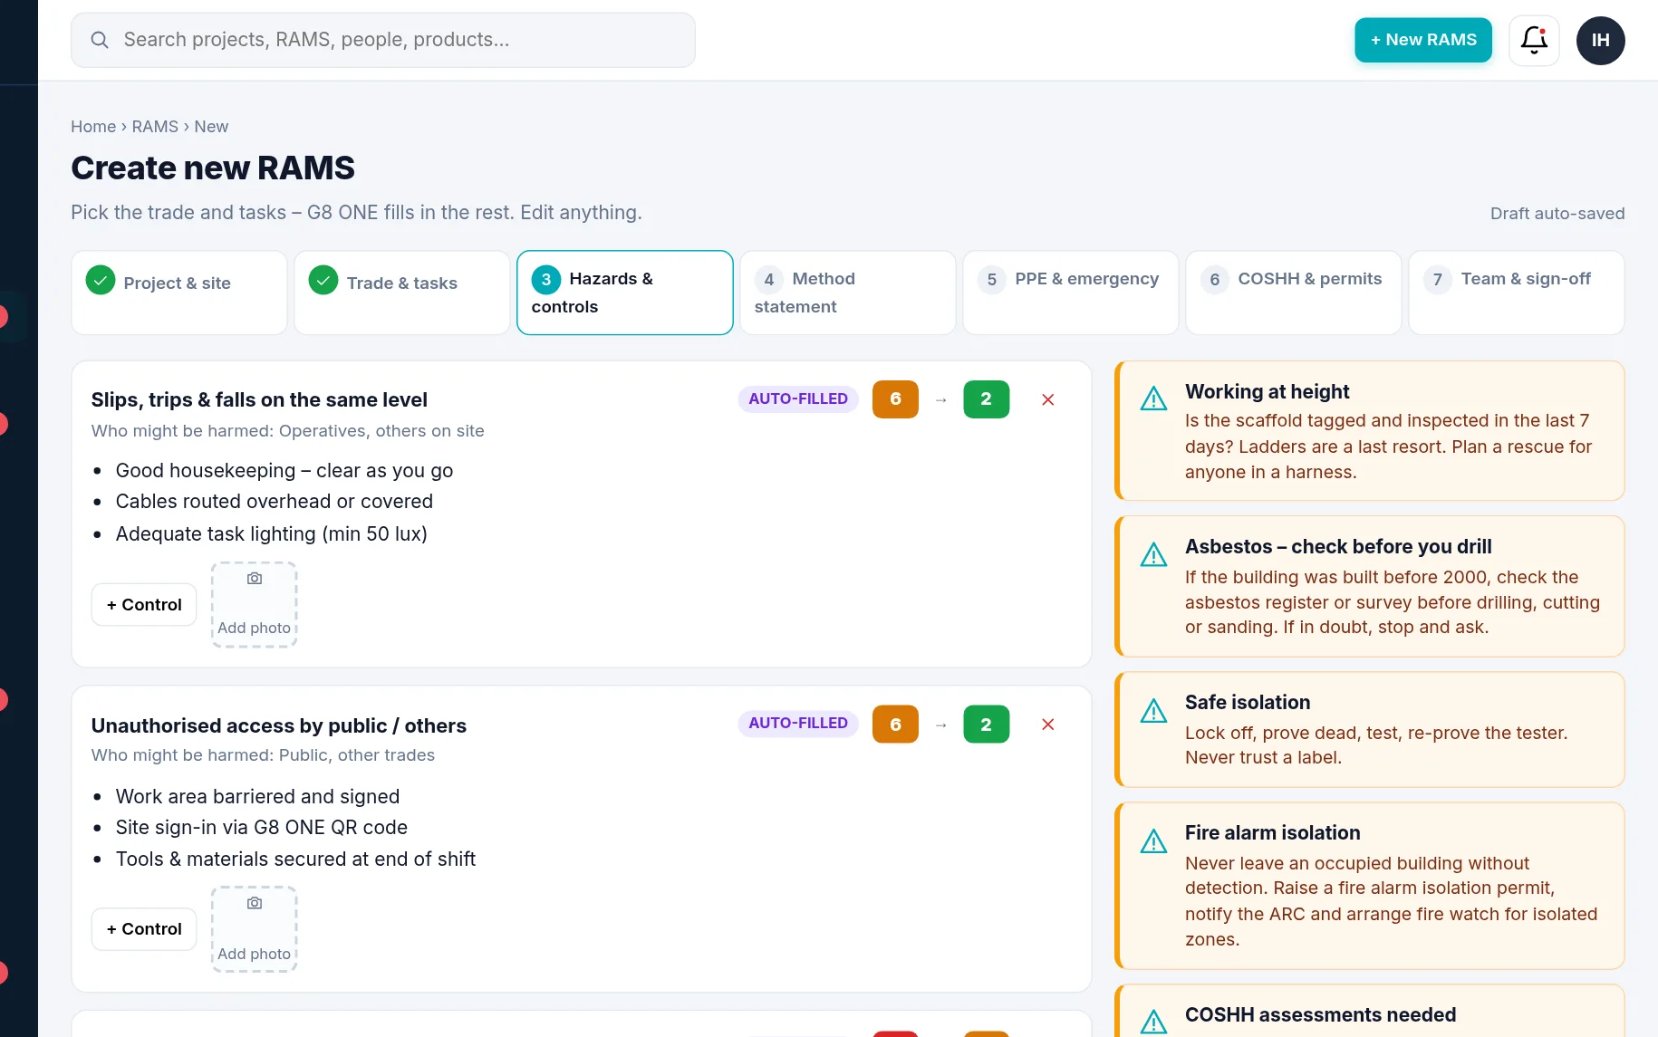Screen dimensions: 1658x1037
Task: Remove the Unauthorised access hazard
Action: point(1047,725)
